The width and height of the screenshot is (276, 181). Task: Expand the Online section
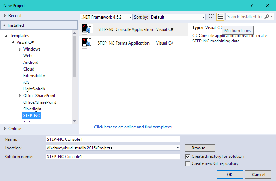pyautogui.click(x=5, y=129)
